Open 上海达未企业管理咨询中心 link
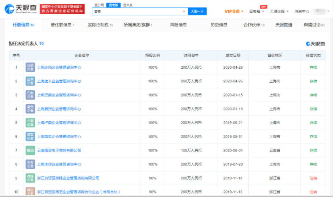This screenshot has height=197, width=333. point(59,81)
